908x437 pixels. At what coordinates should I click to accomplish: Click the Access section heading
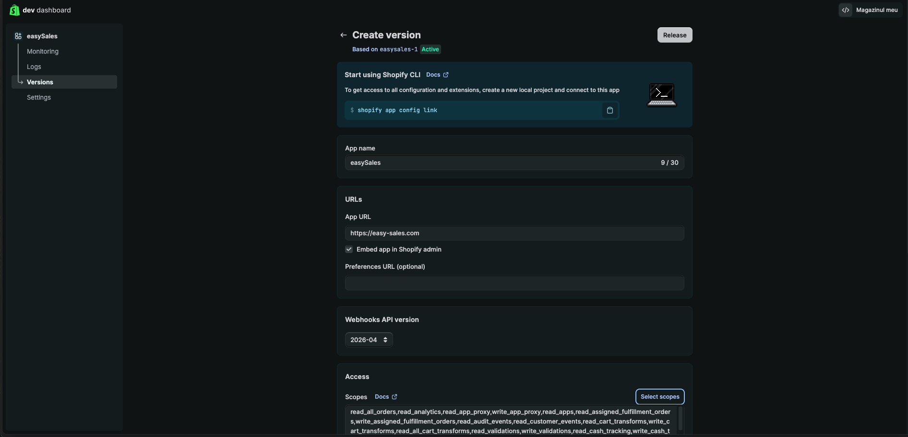[357, 377]
